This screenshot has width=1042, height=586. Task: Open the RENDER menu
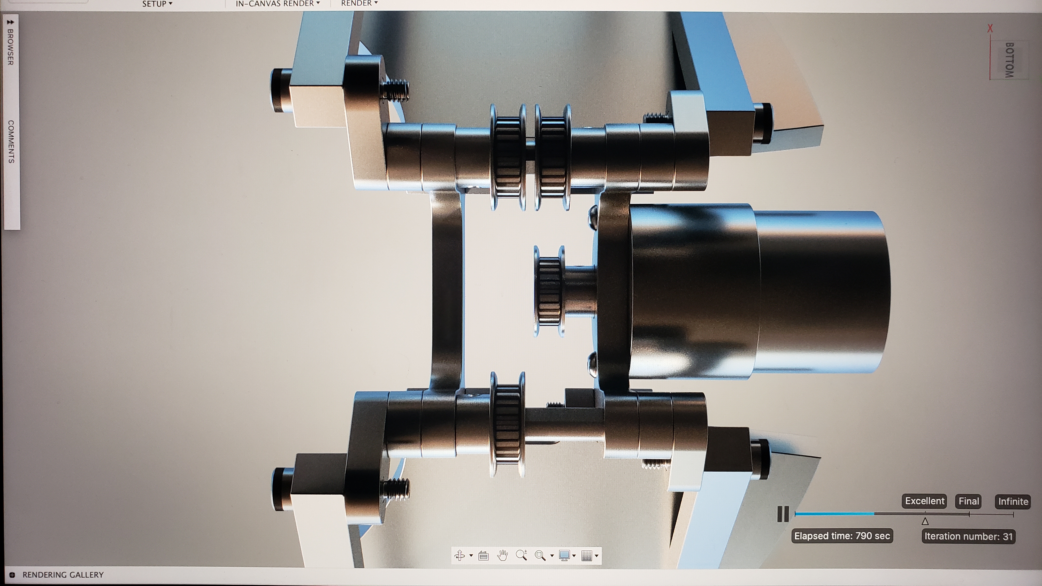pyautogui.click(x=359, y=3)
